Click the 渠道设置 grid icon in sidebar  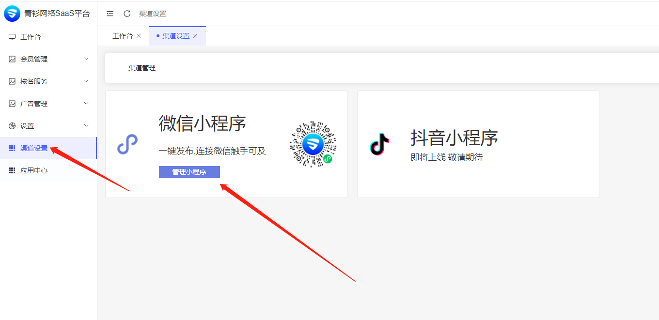(x=12, y=148)
